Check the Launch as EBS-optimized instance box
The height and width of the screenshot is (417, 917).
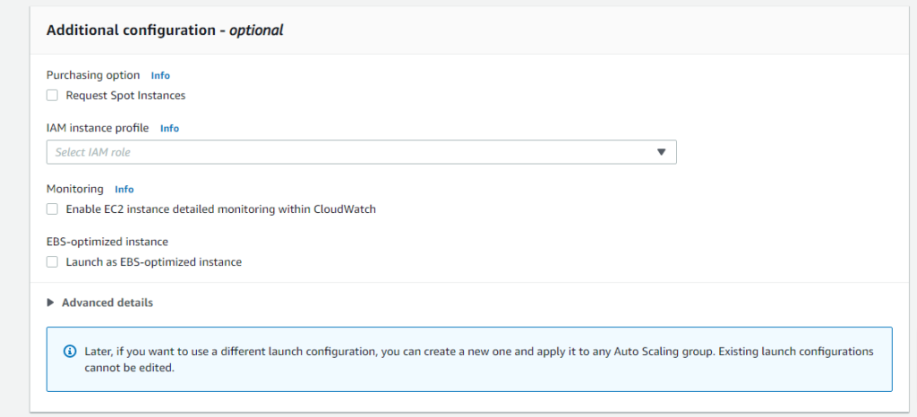click(53, 262)
